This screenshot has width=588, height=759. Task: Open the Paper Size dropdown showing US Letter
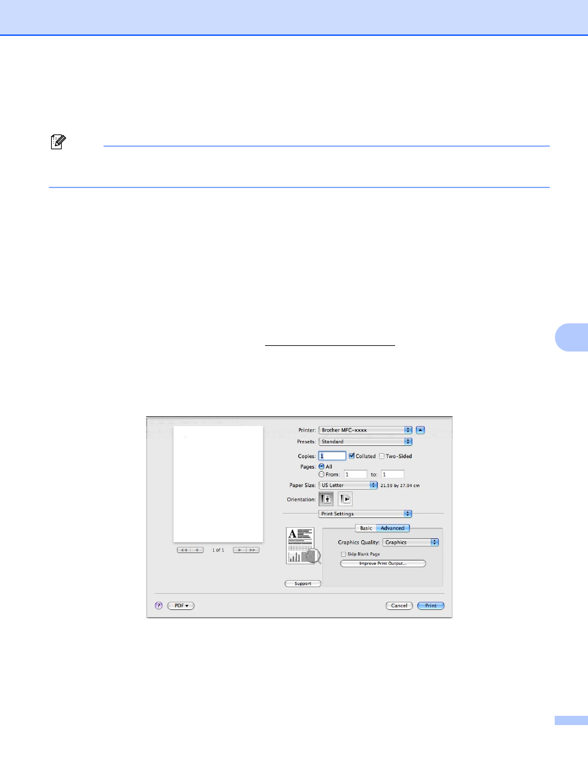(348, 485)
